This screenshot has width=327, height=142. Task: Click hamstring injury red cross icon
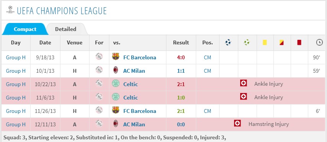(238, 123)
